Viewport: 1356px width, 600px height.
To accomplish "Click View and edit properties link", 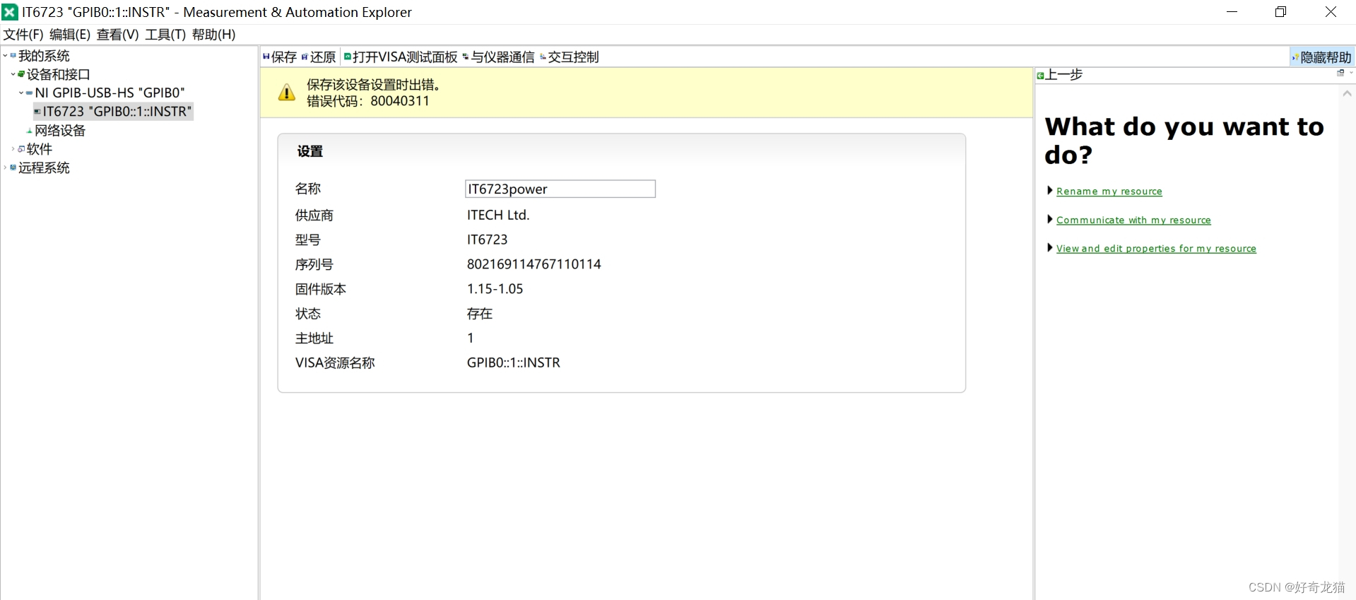I will click(x=1156, y=249).
